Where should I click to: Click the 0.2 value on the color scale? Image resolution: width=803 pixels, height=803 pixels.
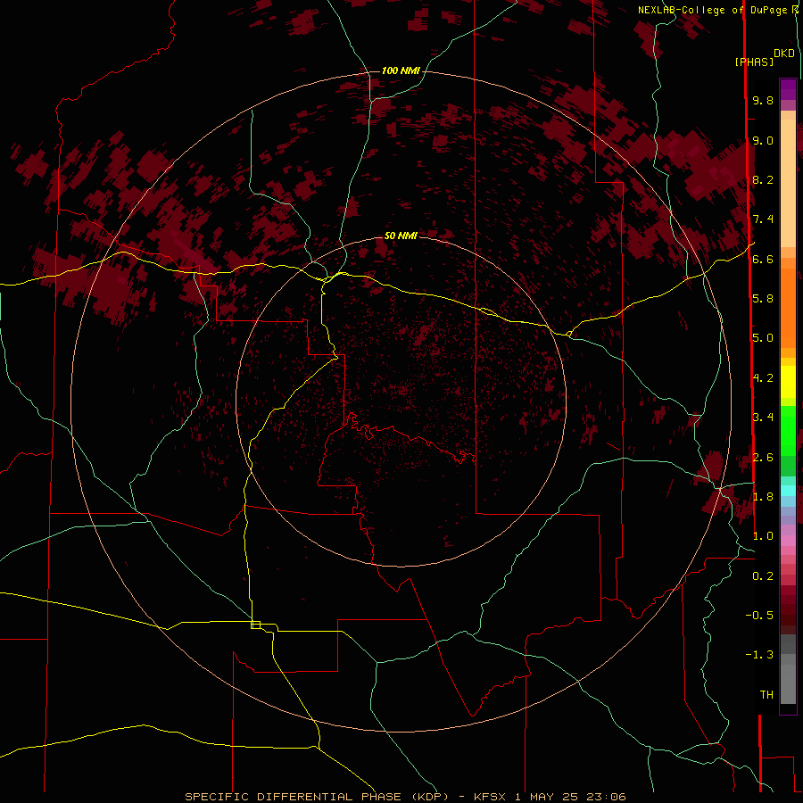[x=763, y=576]
